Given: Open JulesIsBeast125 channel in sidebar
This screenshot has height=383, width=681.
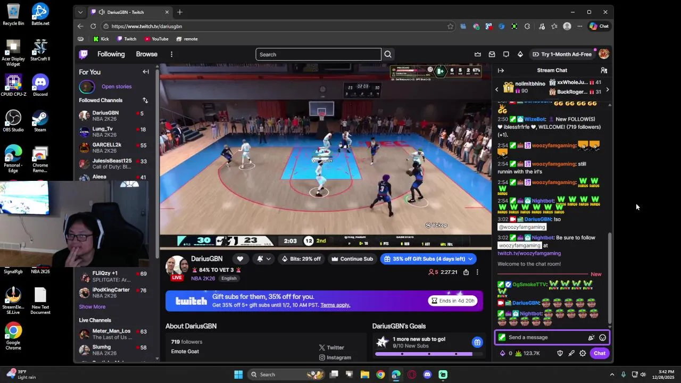Looking at the screenshot, I should (x=113, y=164).
